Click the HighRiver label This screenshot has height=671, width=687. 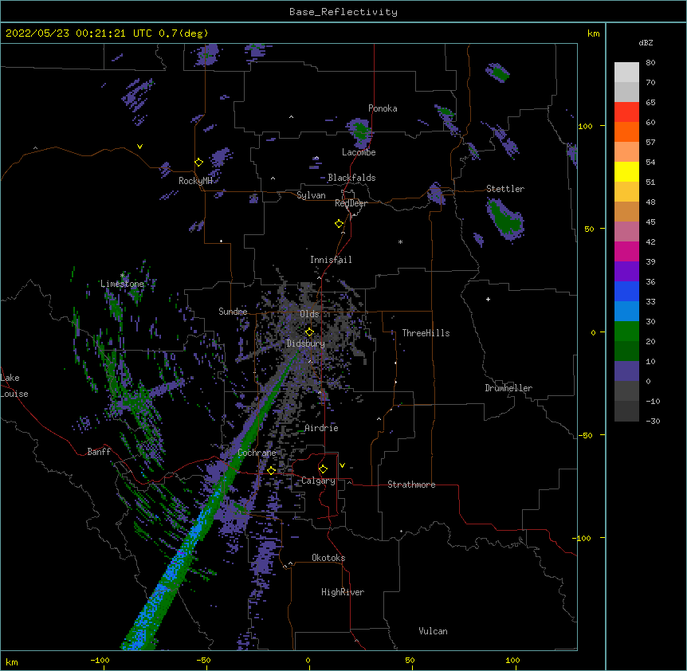pos(343,592)
